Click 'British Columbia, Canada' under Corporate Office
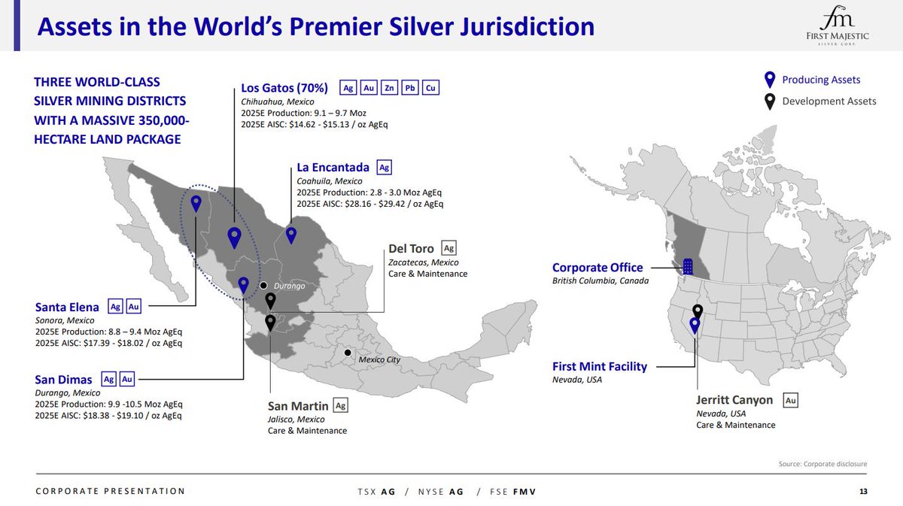 pos(600,280)
